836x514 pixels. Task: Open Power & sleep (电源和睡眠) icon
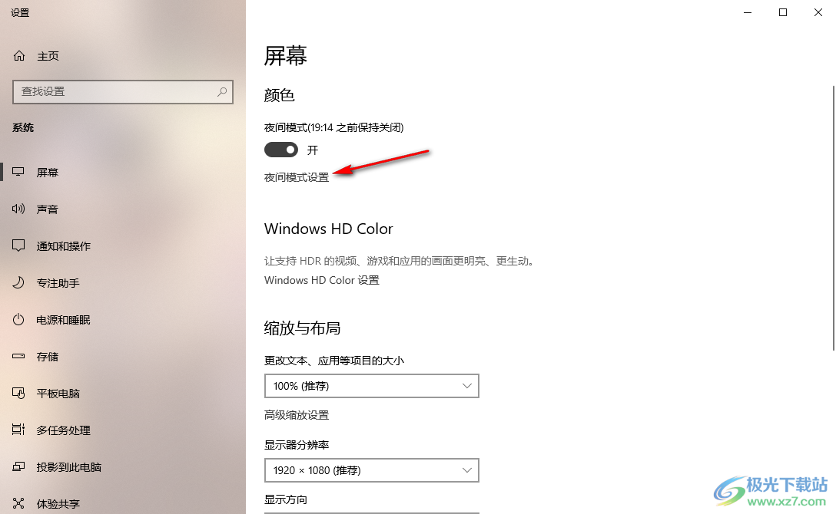tap(18, 319)
